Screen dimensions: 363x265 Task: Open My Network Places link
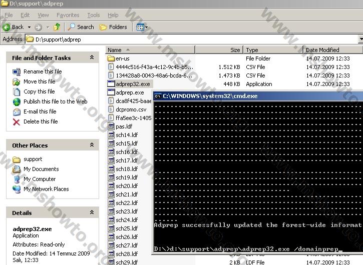click(x=46, y=189)
